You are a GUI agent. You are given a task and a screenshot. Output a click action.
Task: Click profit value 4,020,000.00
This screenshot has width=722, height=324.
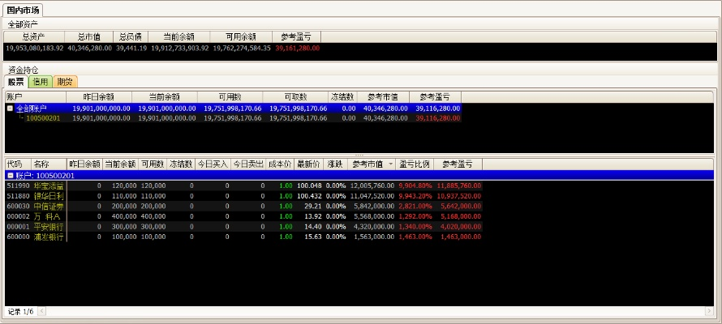point(461,226)
